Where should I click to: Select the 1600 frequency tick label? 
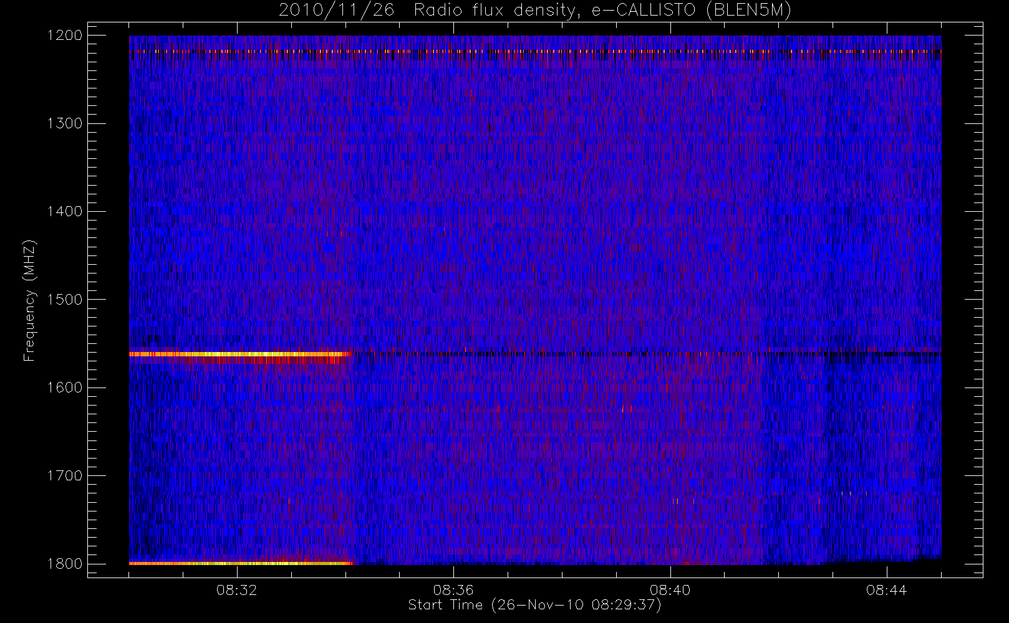(65, 388)
